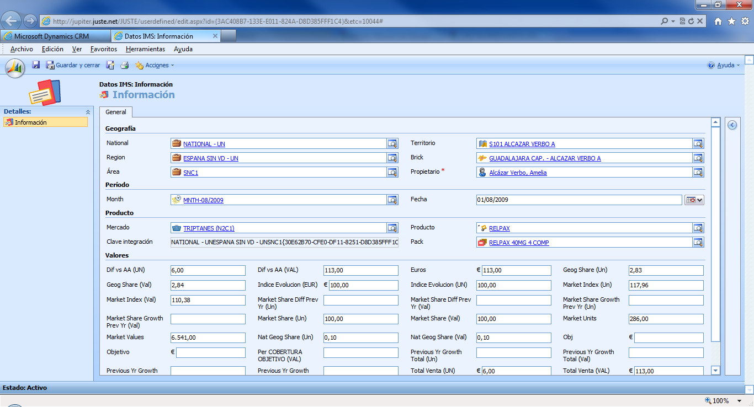Click the Fecha date input field
754x407 pixels.
click(579, 200)
